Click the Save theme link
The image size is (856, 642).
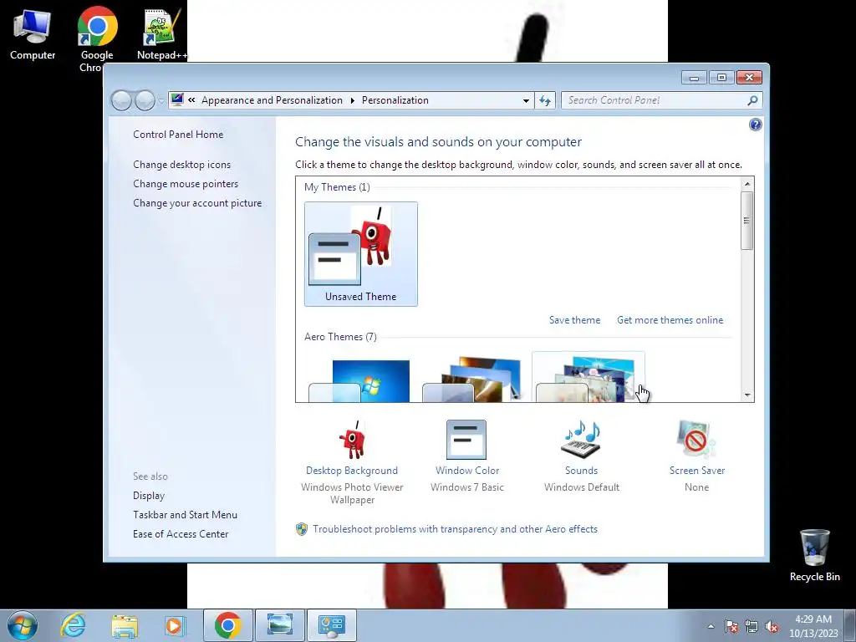point(574,320)
